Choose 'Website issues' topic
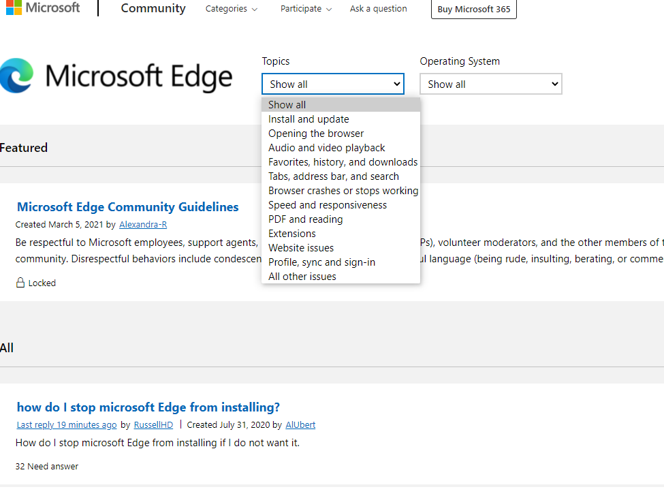This screenshot has height=498, width=664. click(341, 248)
